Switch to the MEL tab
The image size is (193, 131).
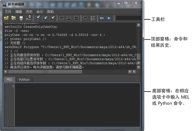[10, 80]
